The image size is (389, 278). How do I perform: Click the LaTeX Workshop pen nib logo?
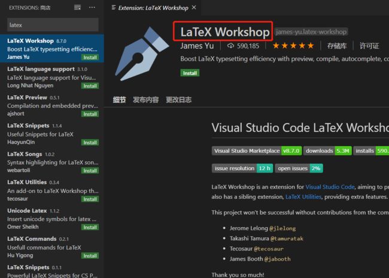[142, 54]
